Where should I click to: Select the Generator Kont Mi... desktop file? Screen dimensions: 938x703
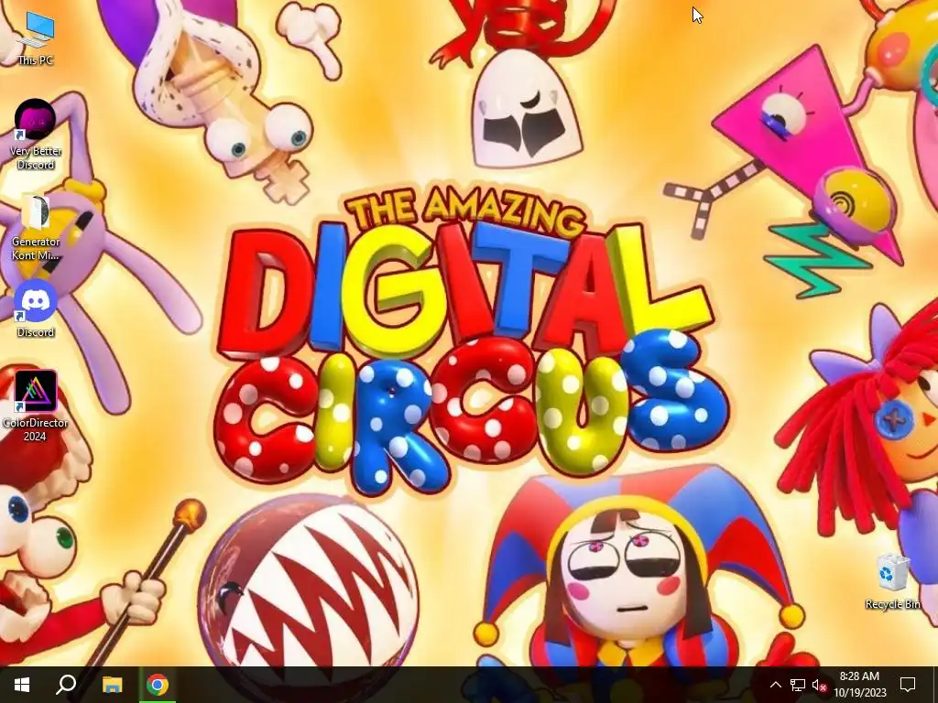(x=36, y=227)
